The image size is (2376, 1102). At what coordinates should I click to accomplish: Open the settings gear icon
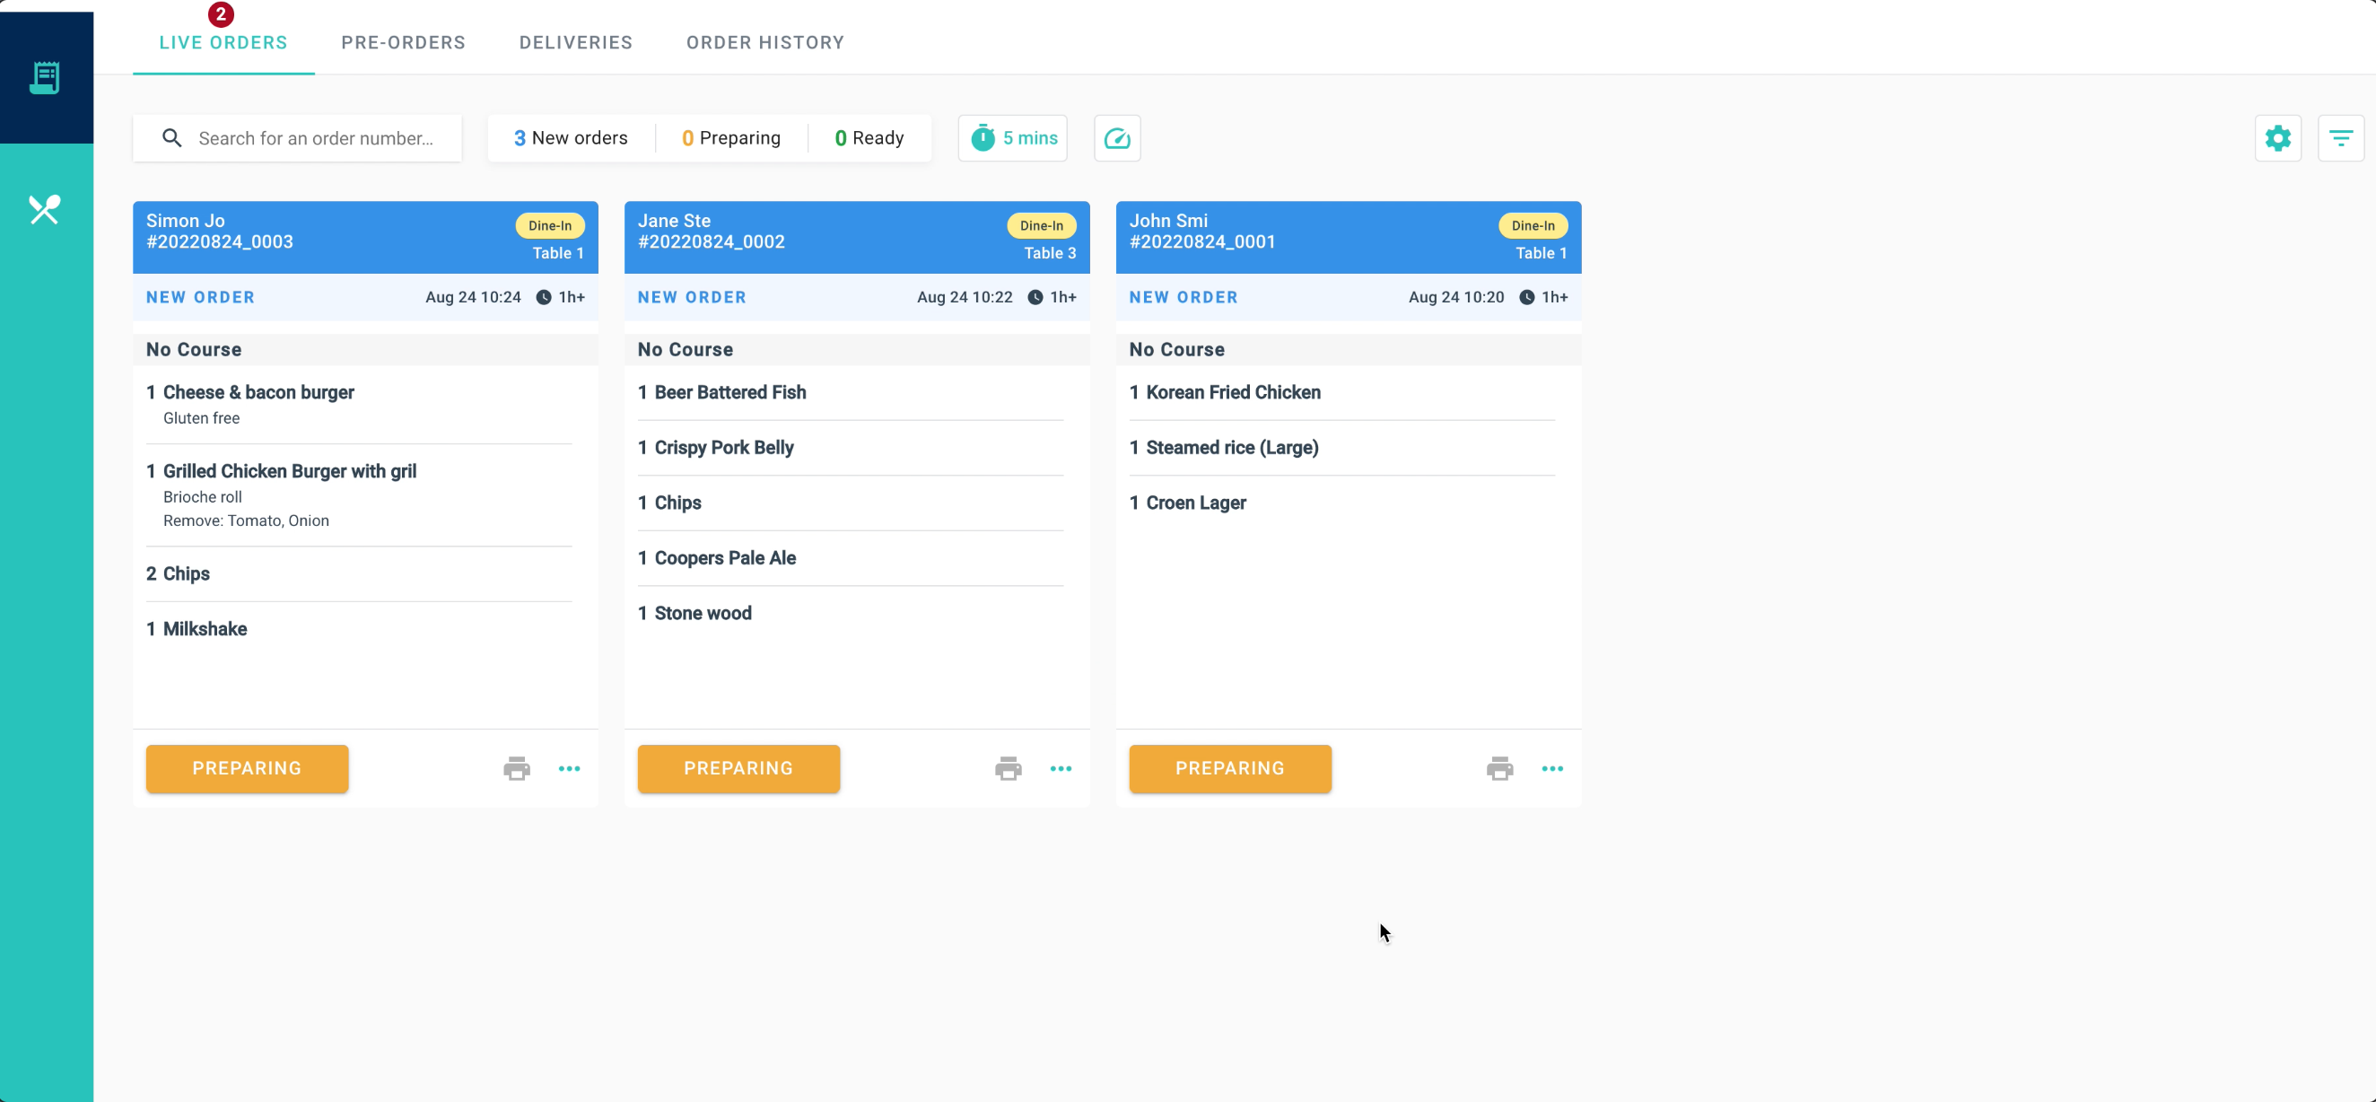pyautogui.click(x=2277, y=138)
